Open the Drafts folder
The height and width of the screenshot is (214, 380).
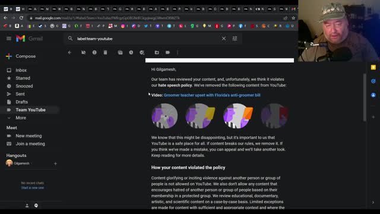coord(21,102)
